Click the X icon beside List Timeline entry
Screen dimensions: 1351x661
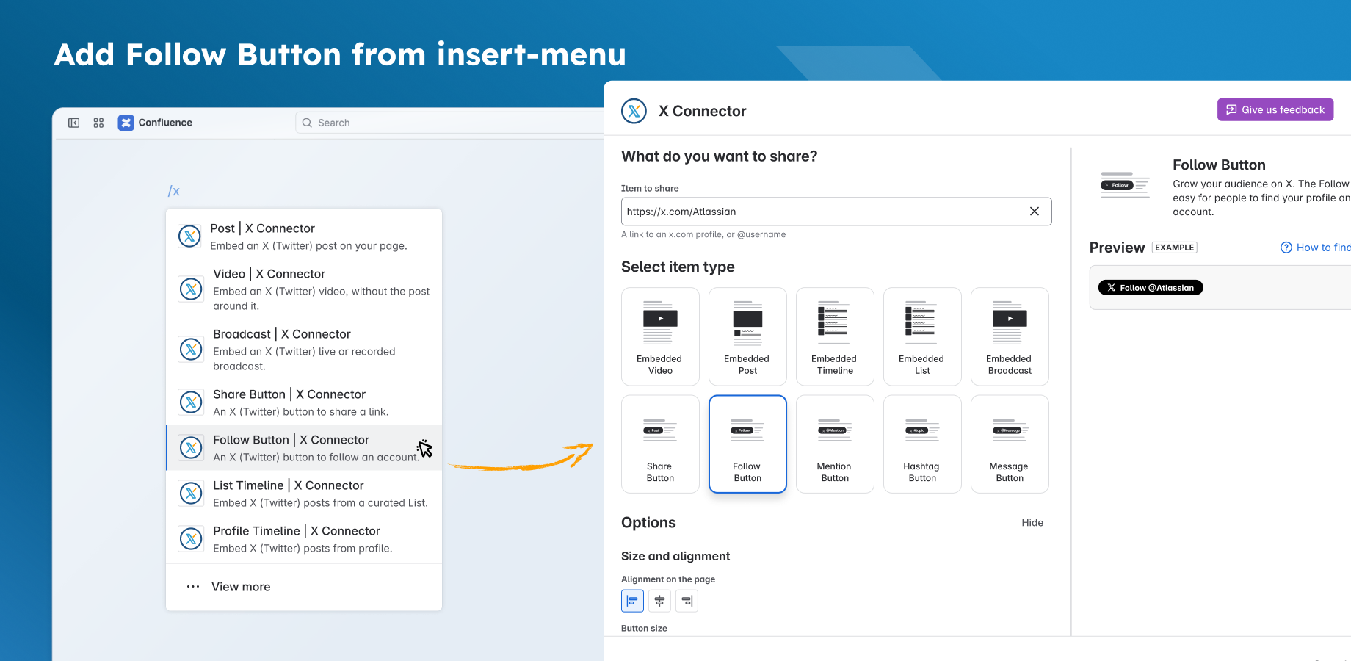coord(191,494)
